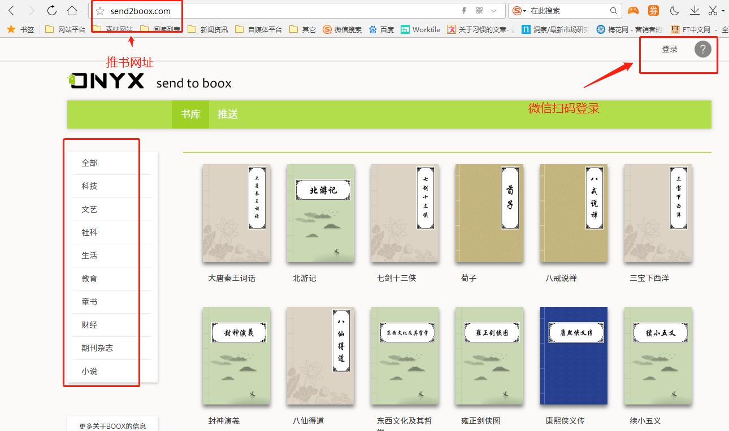Open the 三宝下西洋 book cover
This screenshot has width=729, height=431.
tap(658, 213)
